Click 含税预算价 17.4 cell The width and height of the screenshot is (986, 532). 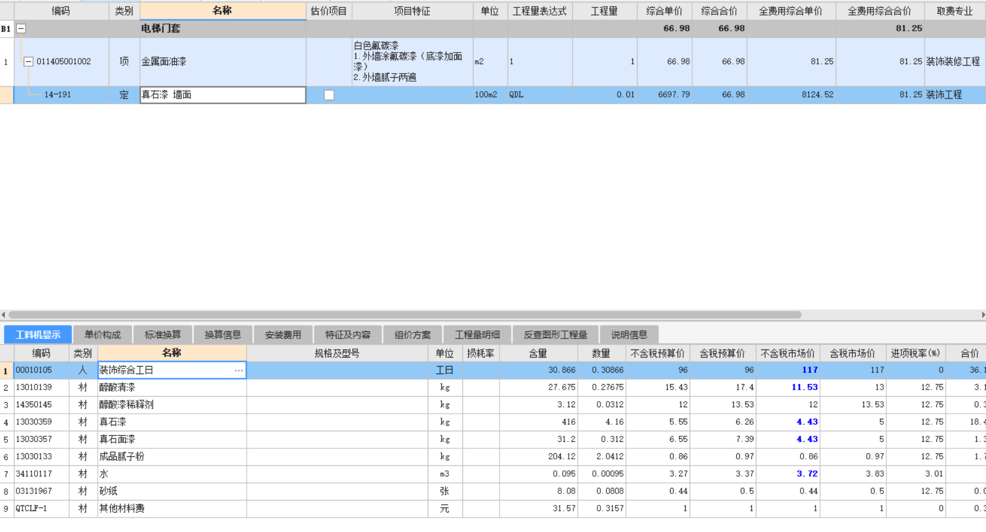click(723, 388)
